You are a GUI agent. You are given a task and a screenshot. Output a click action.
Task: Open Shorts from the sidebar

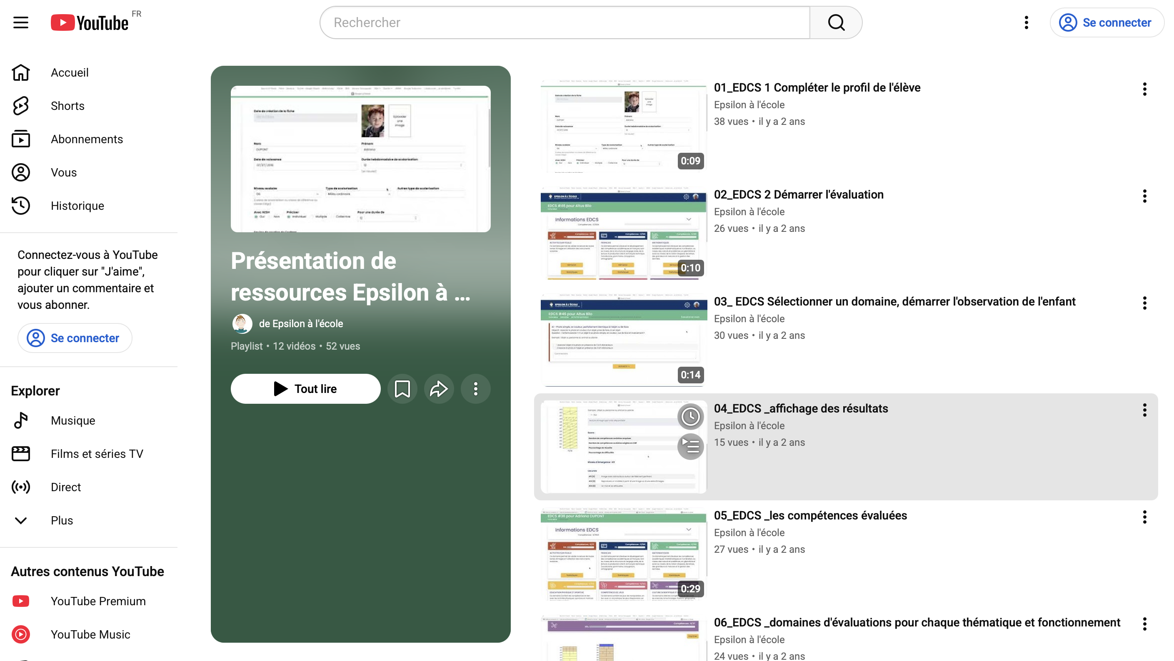pos(89,106)
